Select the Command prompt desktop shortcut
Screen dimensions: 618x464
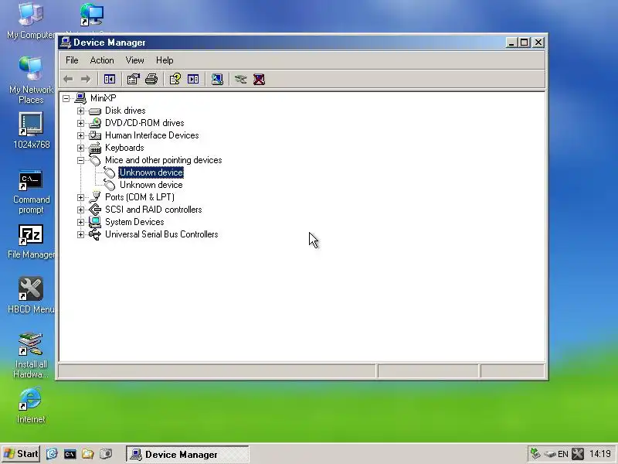[31, 193]
